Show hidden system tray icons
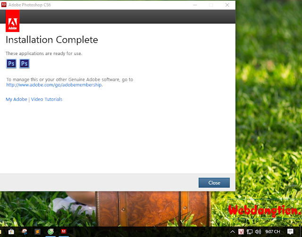Image resolution: width=302 pixels, height=237 pixels. pyautogui.click(x=233, y=232)
